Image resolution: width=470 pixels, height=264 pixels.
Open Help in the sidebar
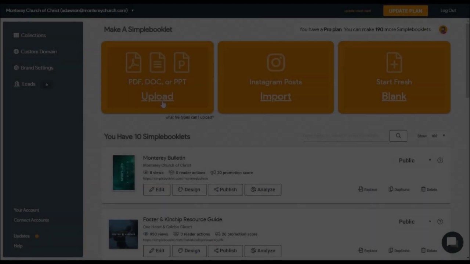(x=18, y=246)
